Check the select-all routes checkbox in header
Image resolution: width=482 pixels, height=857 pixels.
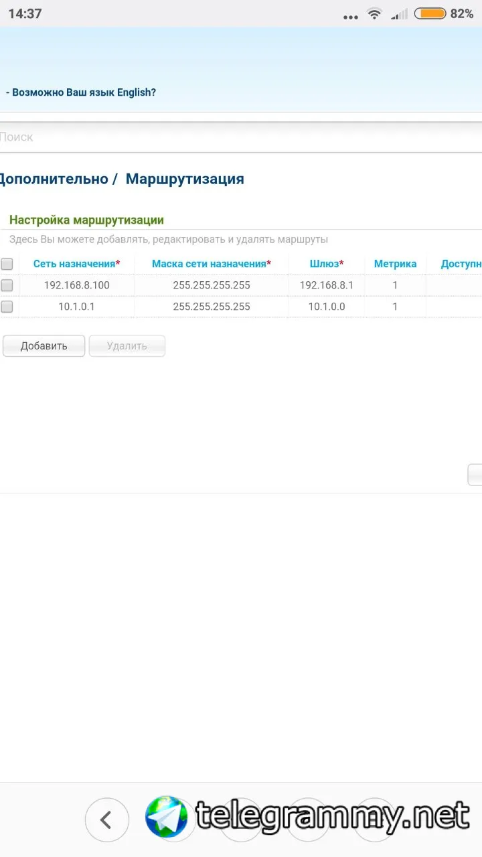(x=7, y=264)
